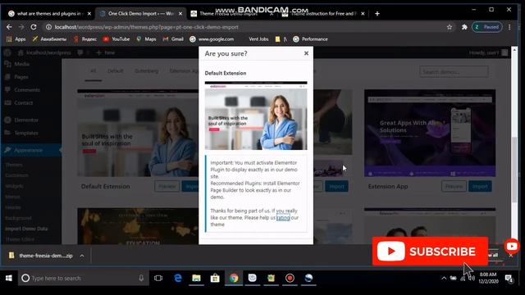The height and width of the screenshot is (295, 525).
Task: Click Extension App demo thumbnail
Action: 430,133
